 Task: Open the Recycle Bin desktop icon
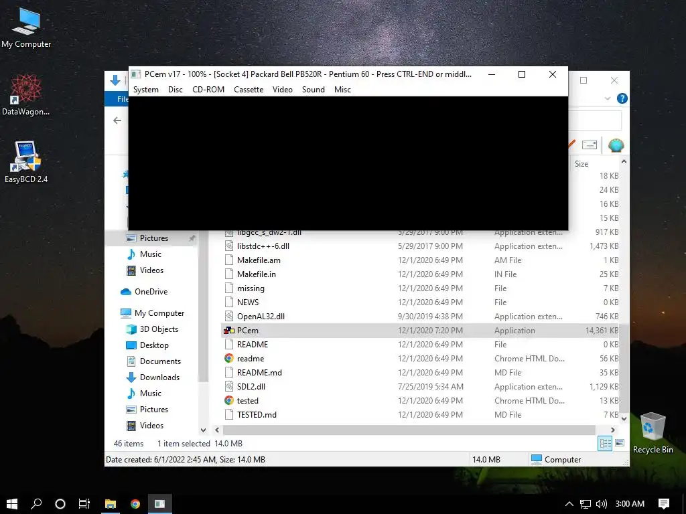point(653,433)
